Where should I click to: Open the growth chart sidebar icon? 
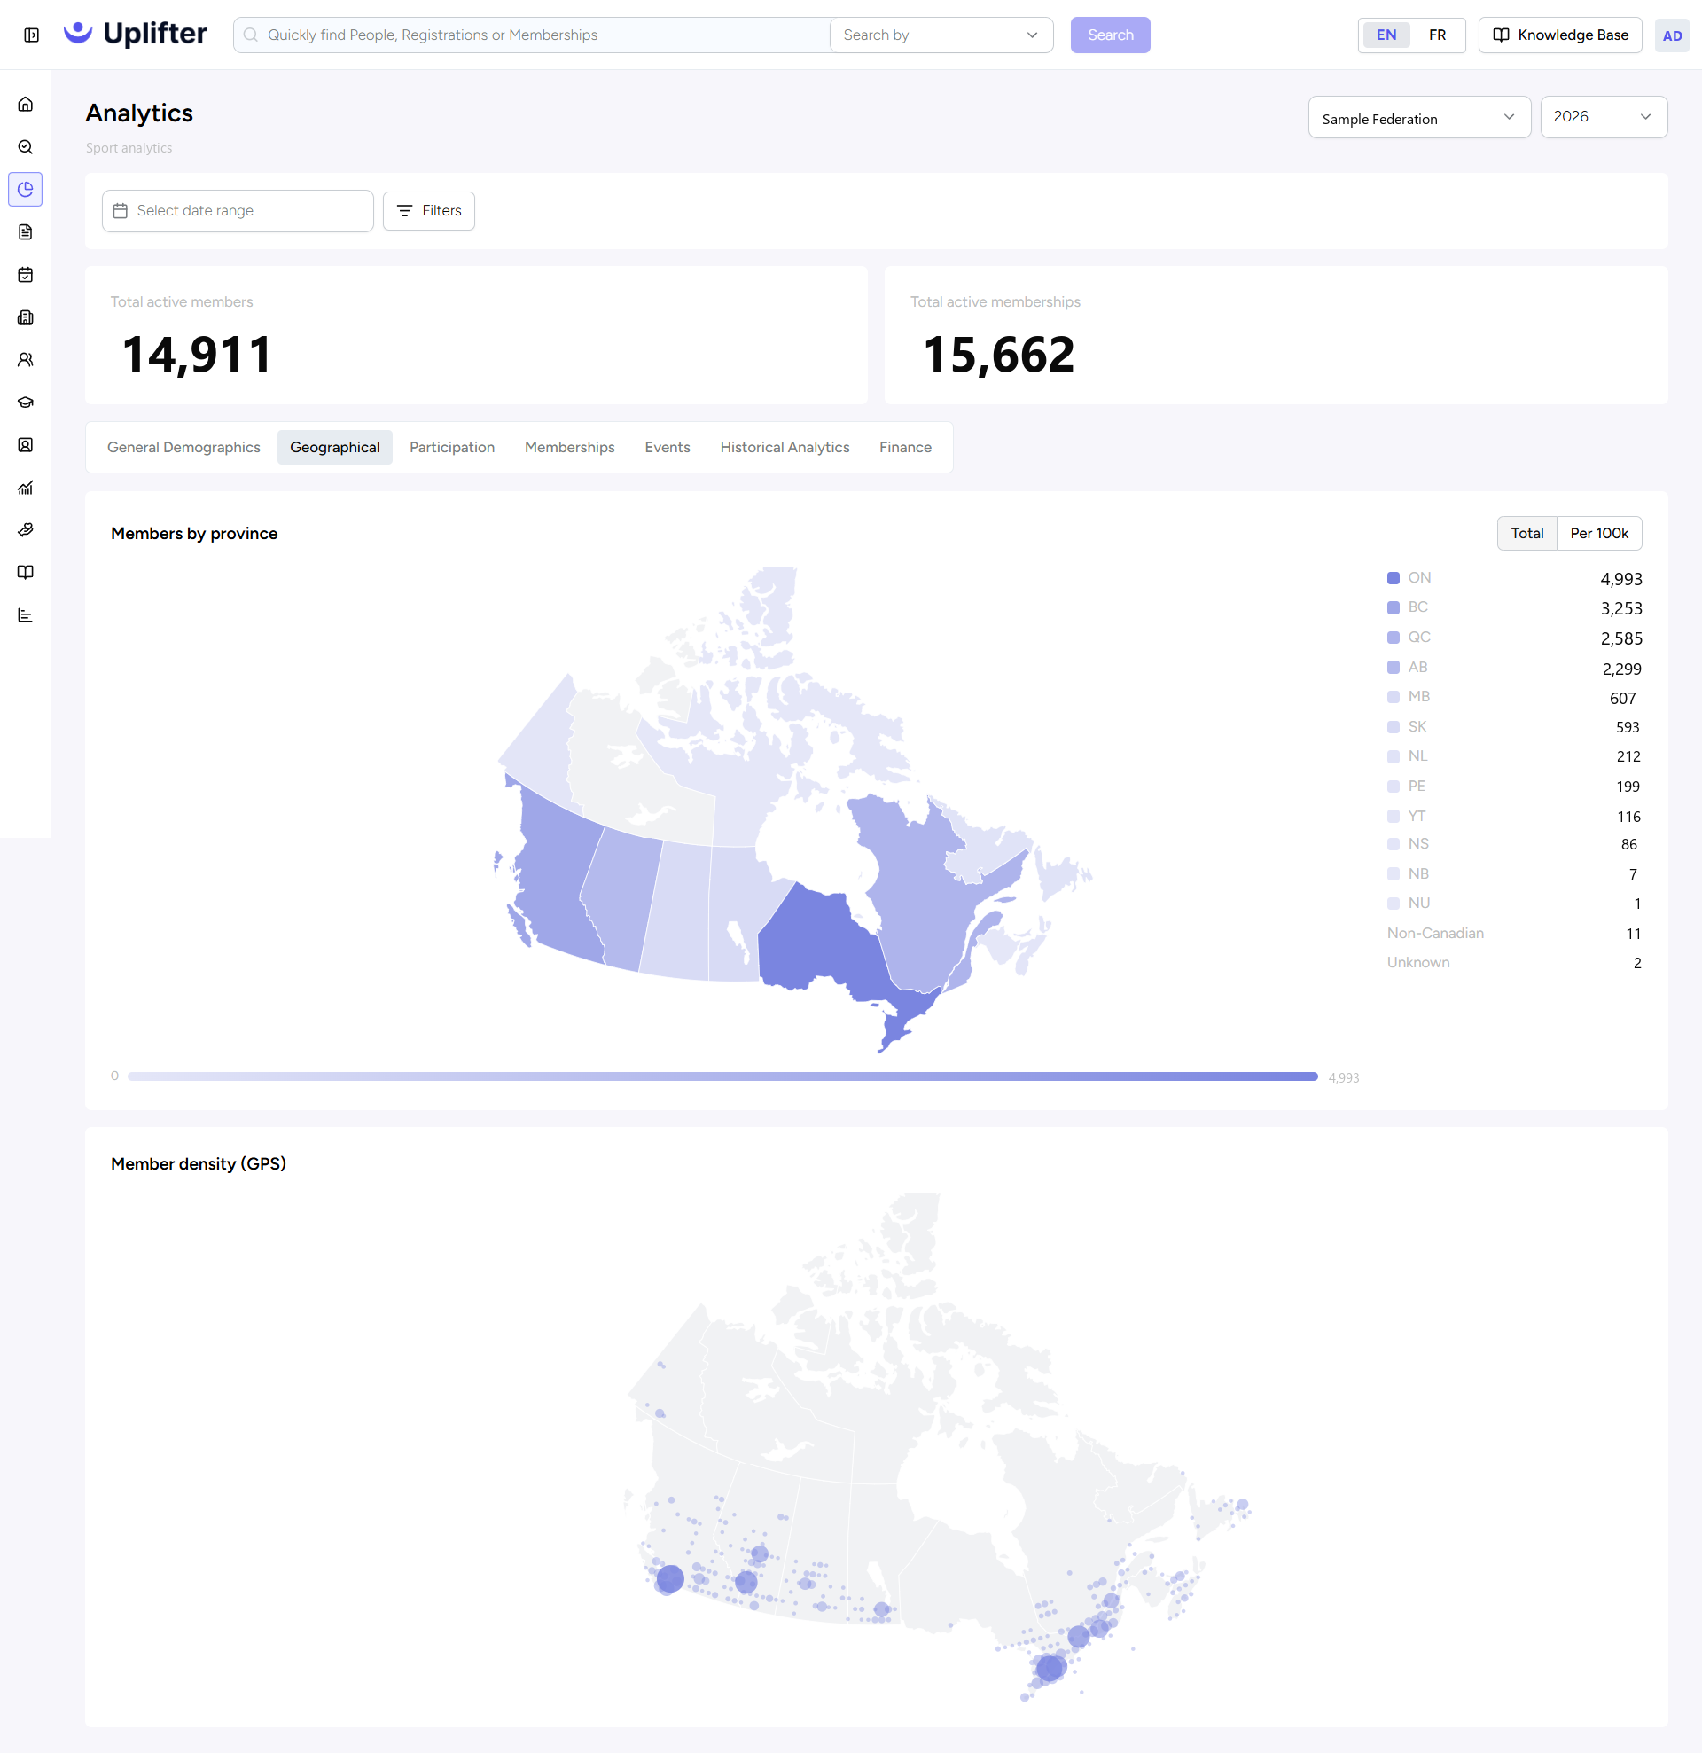click(x=25, y=488)
